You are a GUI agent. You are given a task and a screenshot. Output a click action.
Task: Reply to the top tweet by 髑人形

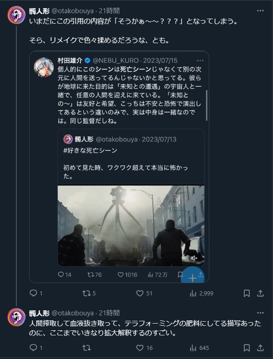(33, 293)
